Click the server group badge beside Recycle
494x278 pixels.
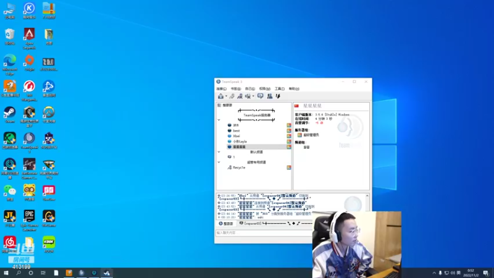coord(289,167)
